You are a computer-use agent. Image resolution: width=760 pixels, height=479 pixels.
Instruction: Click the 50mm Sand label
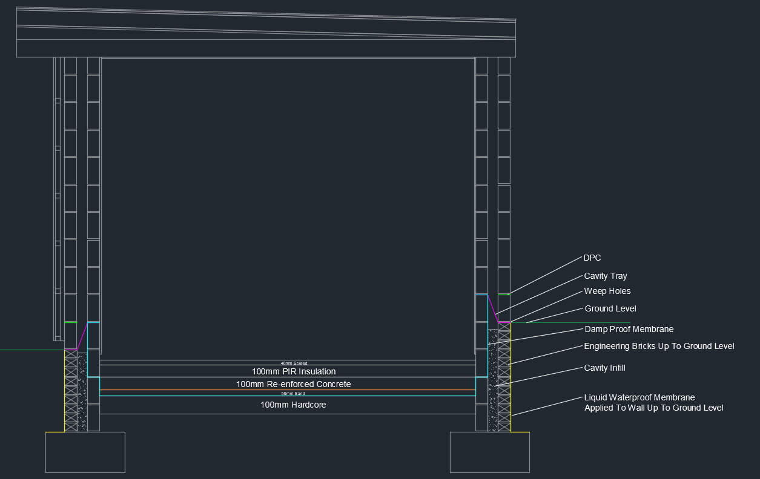tap(293, 394)
